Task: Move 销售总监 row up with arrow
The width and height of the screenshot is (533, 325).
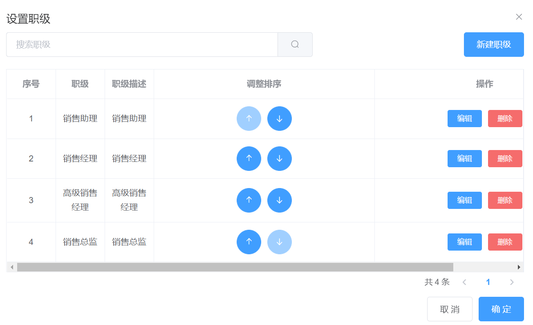Action: tap(249, 242)
